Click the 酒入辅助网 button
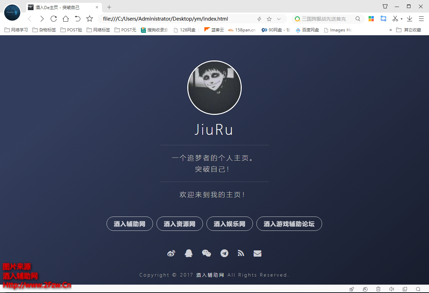 130,224
